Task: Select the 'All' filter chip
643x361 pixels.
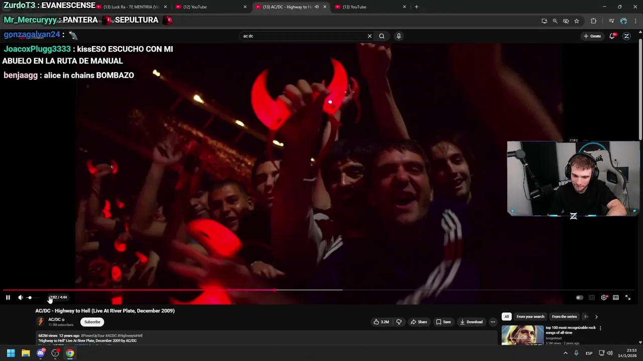Action: pyautogui.click(x=506, y=317)
